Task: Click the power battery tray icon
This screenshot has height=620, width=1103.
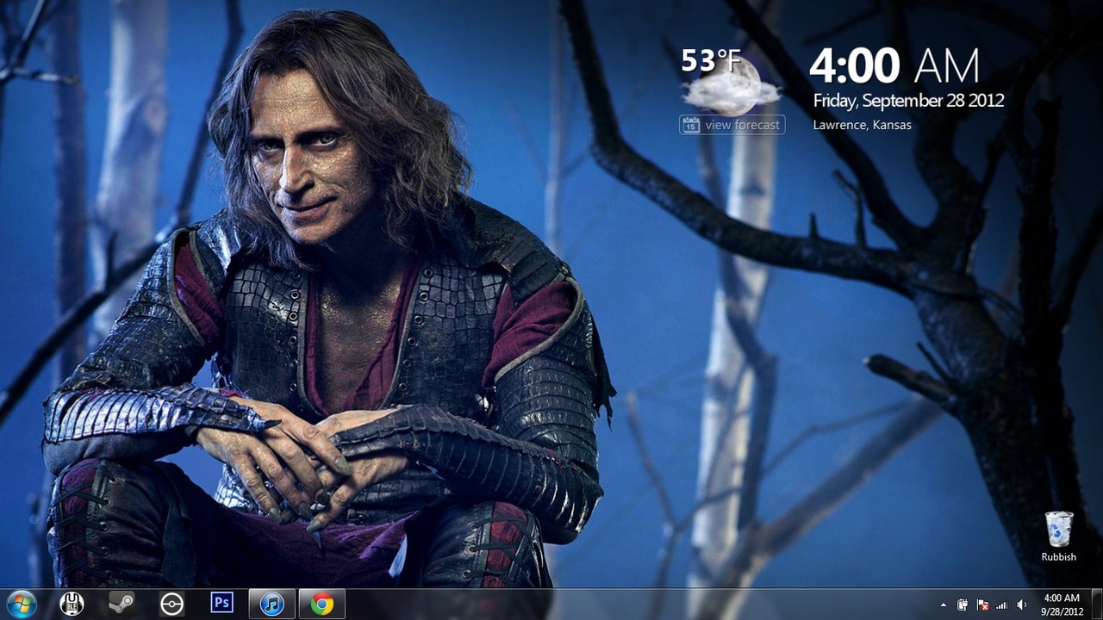Action: click(963, 604)
